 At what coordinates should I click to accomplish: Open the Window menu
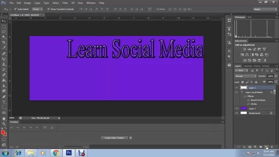click(91, 3)
